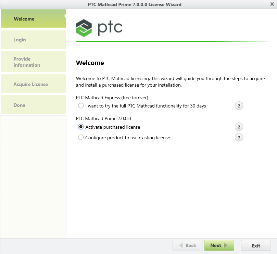Click the PTC logo icon
The image size is (277, 254).
click(x=84, y=28)
